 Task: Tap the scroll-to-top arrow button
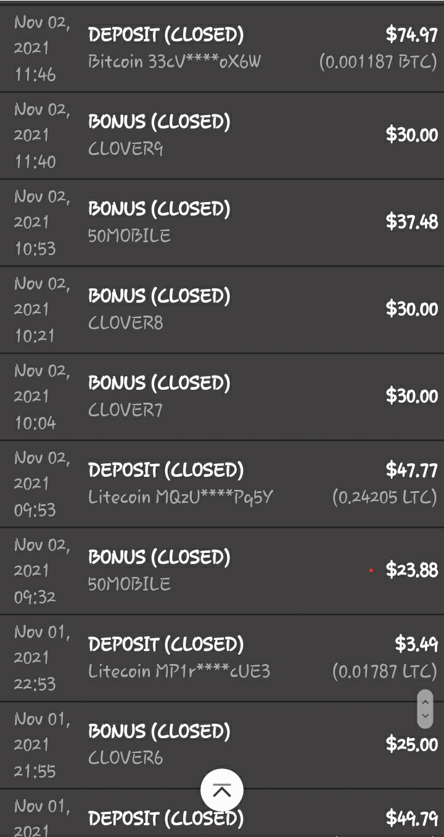point(222,790)
